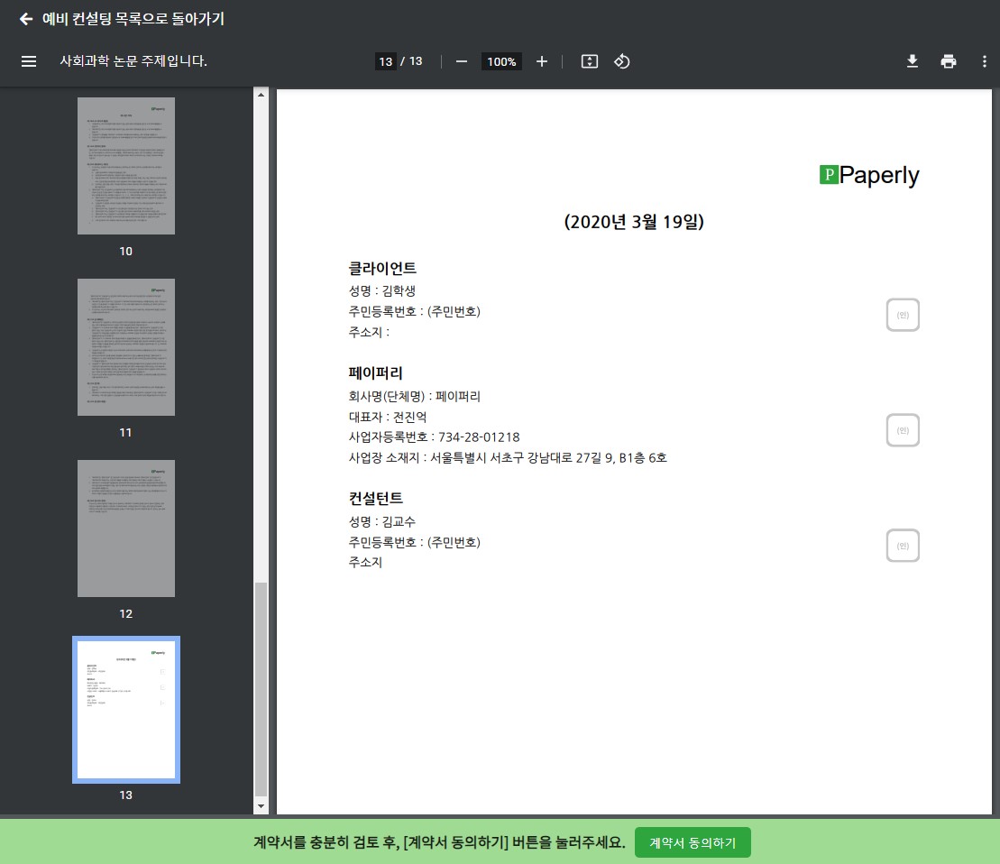Click the back arrow to consulting list

[x=25, y=19]
